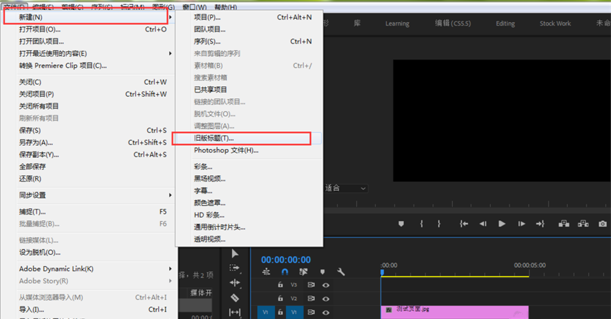Toggle V1 source patching button
This screenshot has width=611, height=319.
coord(265,312)
